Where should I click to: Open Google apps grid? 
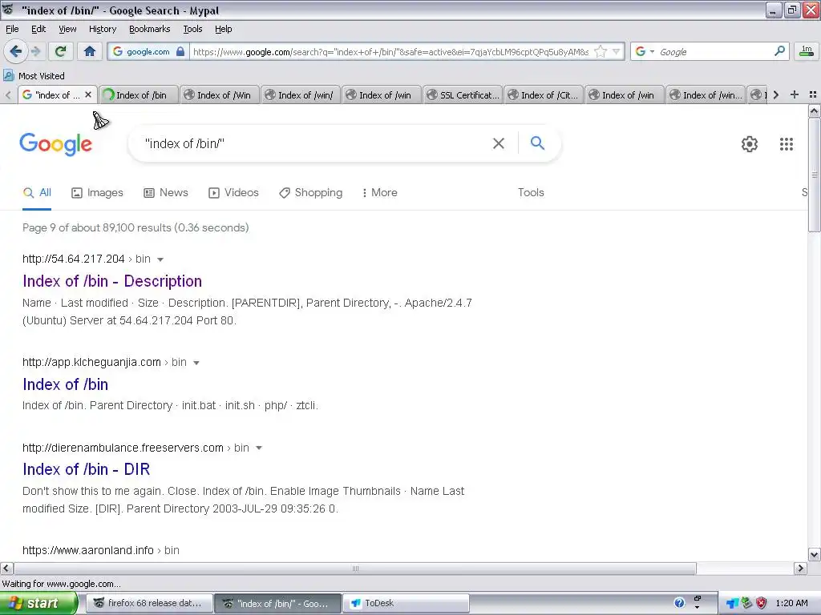[x=786, y=144]
